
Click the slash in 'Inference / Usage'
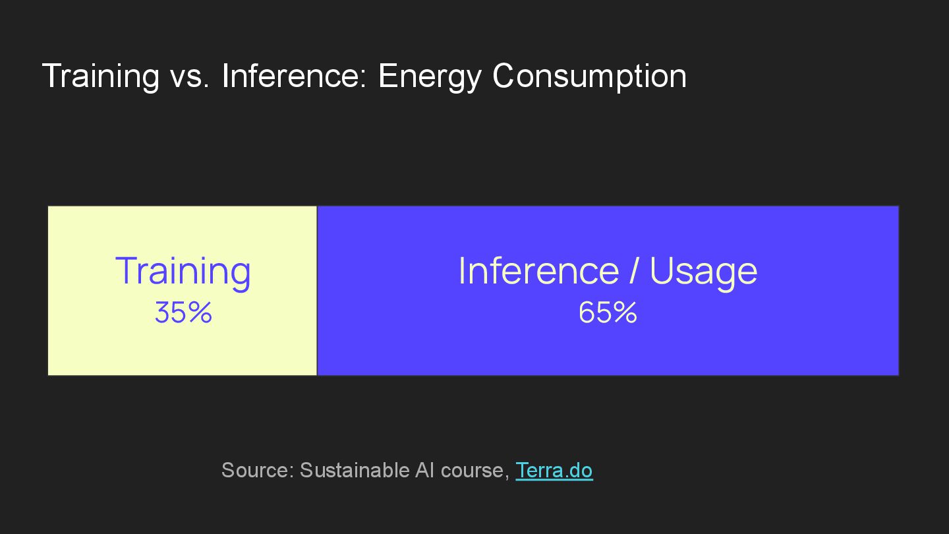coord(634,271)
